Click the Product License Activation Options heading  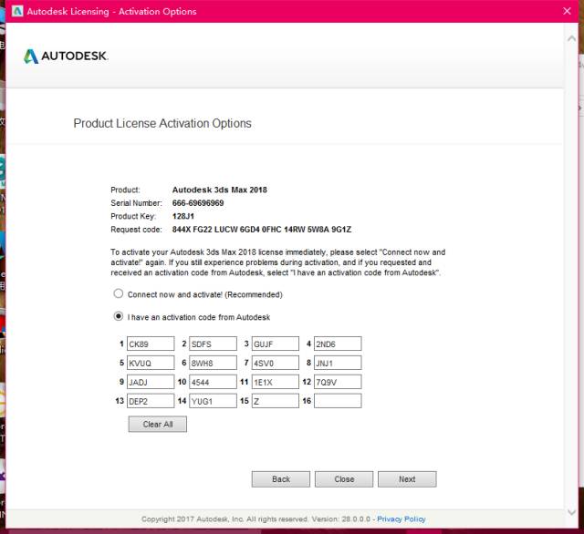(162, 123)
